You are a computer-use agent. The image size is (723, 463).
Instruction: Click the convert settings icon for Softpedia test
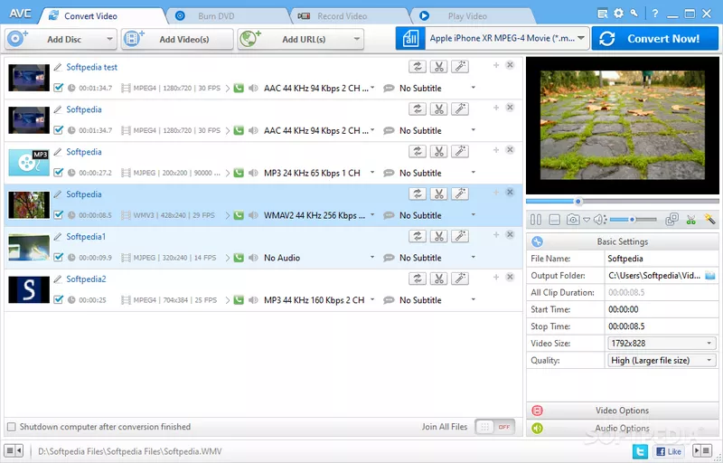point(418,66)
